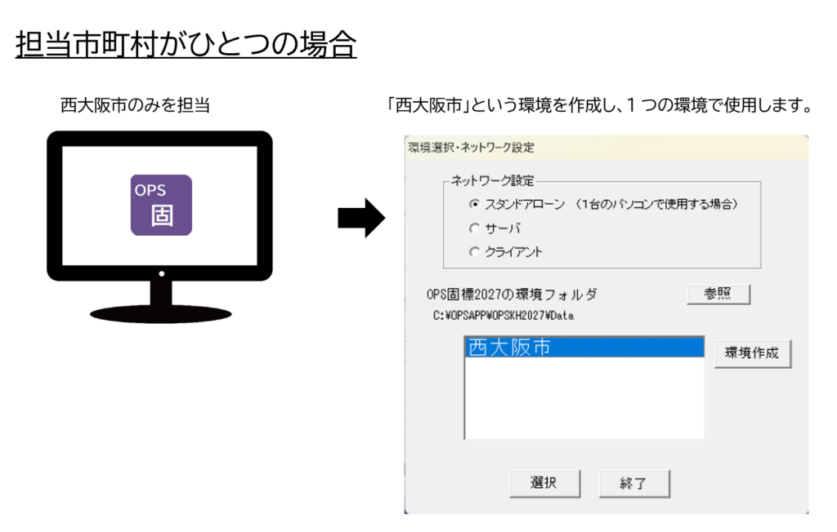Click the white power dot on monitor
The width and height of the screenshot is (837, 532).
point(161,273)
